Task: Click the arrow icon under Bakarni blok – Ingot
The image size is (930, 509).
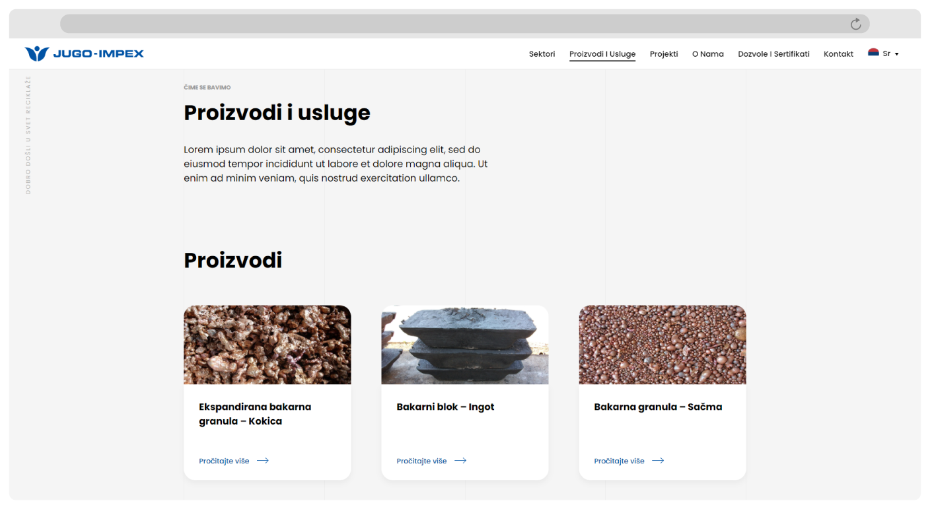Action: point(461,461)
